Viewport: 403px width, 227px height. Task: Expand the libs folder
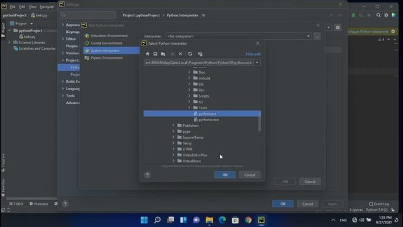(190, 90)
